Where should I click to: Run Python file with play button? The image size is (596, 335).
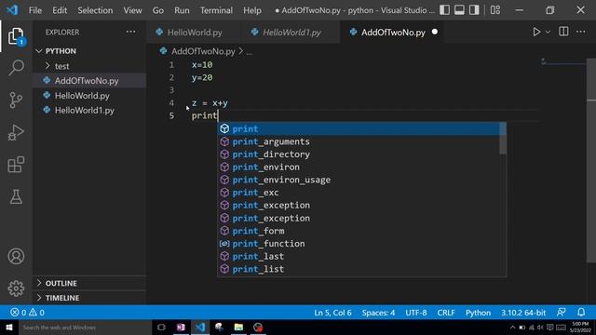click(x=536, y=32)
